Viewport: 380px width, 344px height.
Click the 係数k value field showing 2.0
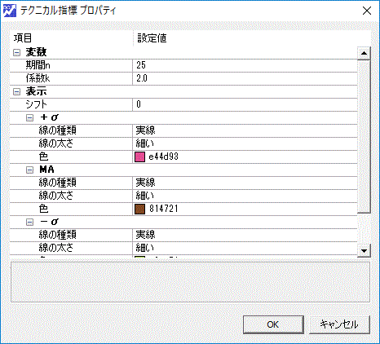click(x=245, y=78)
